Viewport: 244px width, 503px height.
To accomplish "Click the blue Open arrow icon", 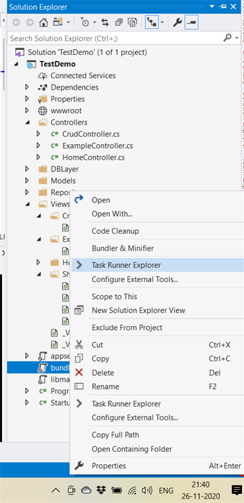I will click(78, 200).
